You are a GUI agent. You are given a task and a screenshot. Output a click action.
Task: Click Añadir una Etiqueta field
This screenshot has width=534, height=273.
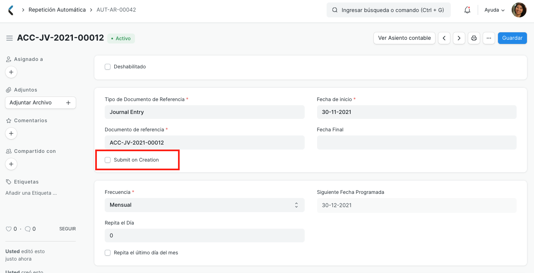point(31,193)
